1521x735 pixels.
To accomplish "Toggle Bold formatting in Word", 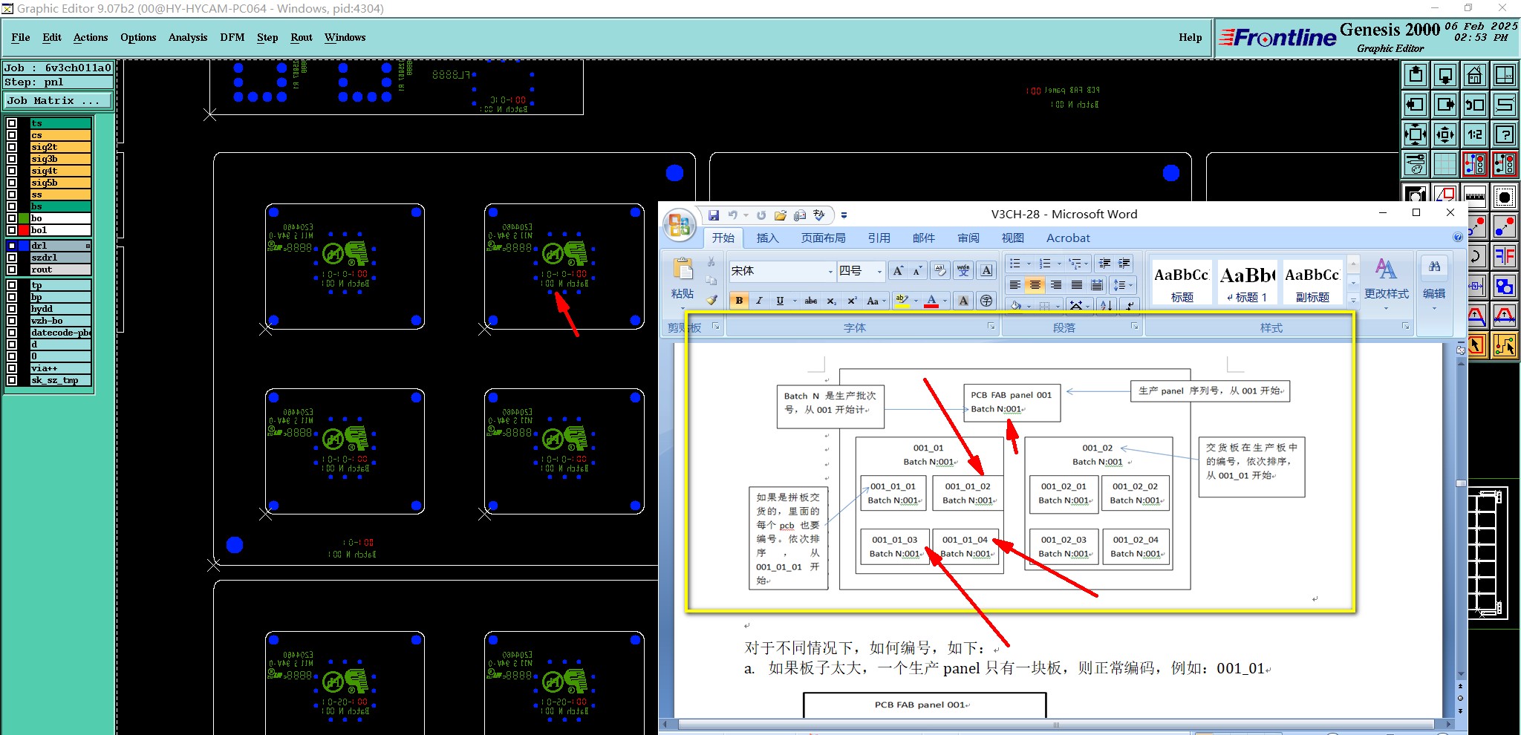I will (x=739, y=301).
